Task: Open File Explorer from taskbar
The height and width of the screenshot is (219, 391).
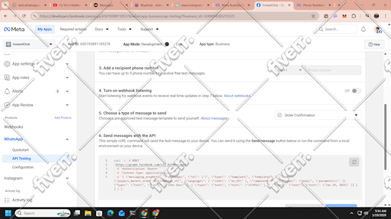Action: 88,213
